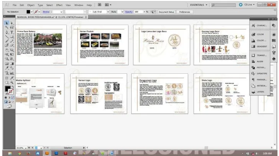Viewport: 279px width, 156px height.
Task: Click the Document Setup button
Action: pyautogui.click(x=166, y=12)
